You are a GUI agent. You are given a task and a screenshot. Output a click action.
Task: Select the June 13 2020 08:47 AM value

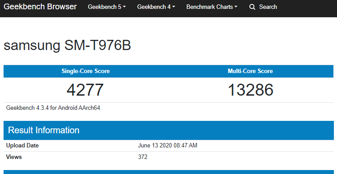click(168, 146)
